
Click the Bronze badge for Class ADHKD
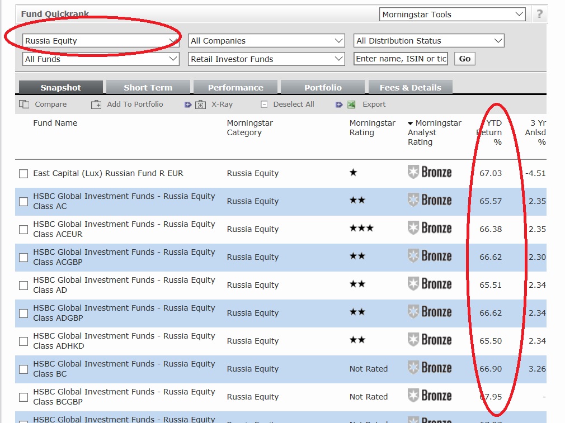point(430,340)
